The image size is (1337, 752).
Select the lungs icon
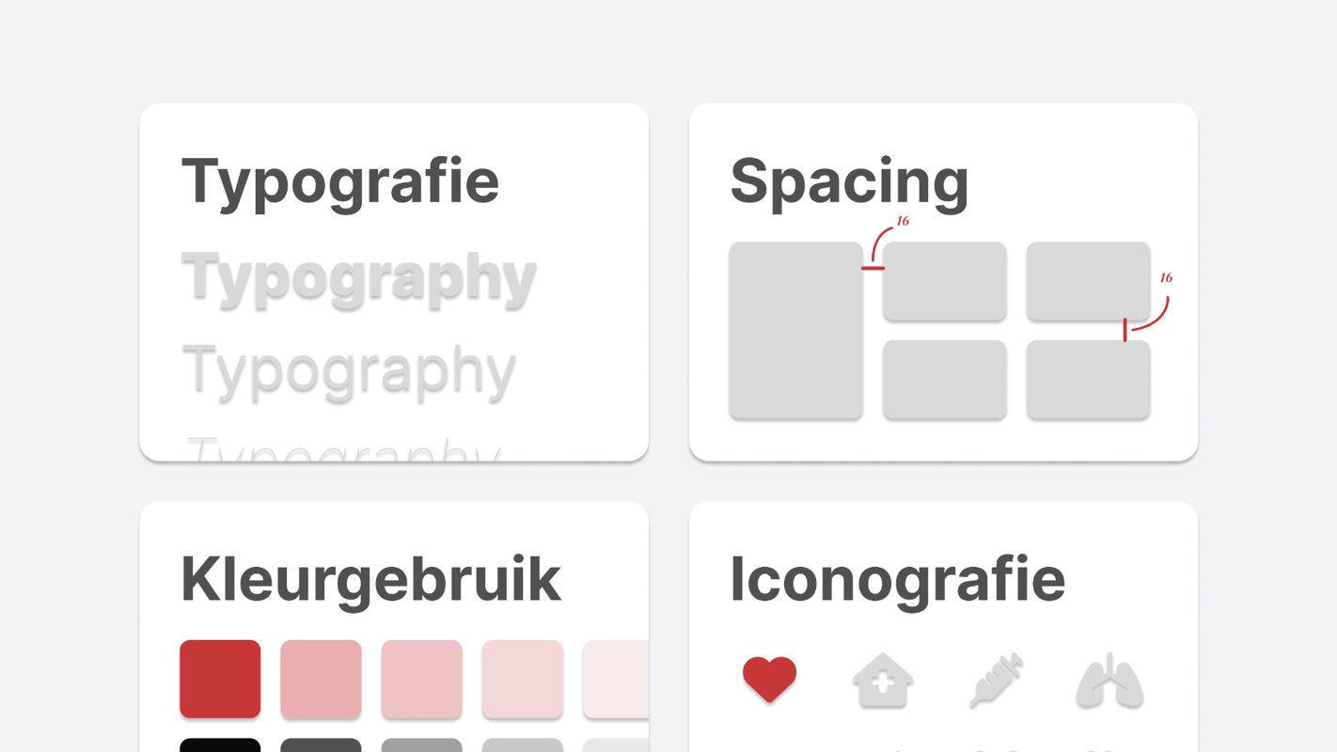(1109, 680)
